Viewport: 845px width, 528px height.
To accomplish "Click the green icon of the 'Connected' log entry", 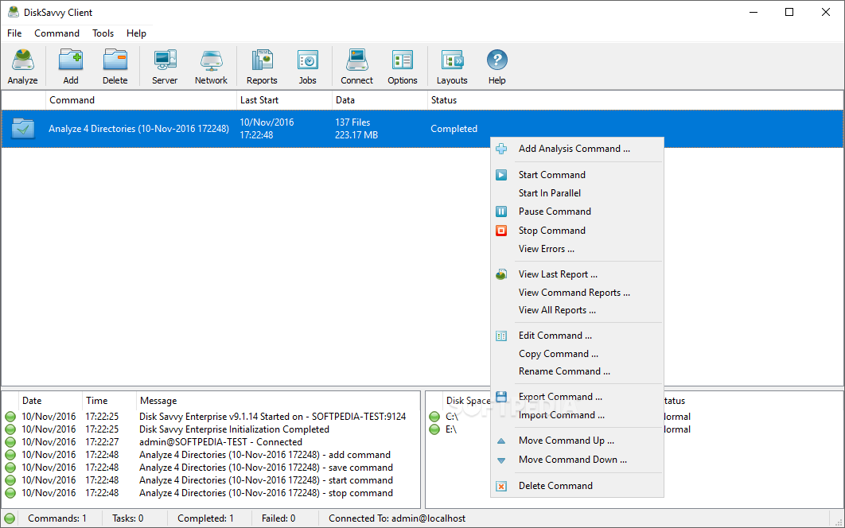I will [10, 442].
